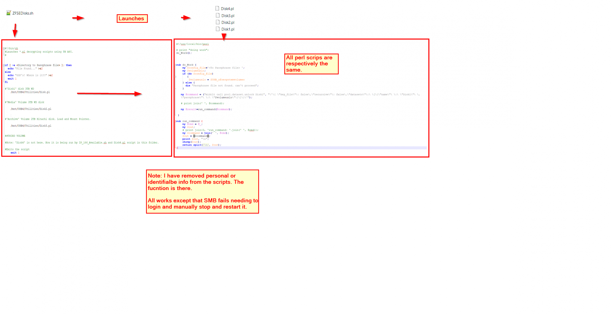Click the 'my $out;' line

pos(188,127)
